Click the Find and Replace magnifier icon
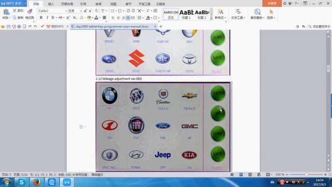This screenshot has height=187, width=332. coord(257,11)
